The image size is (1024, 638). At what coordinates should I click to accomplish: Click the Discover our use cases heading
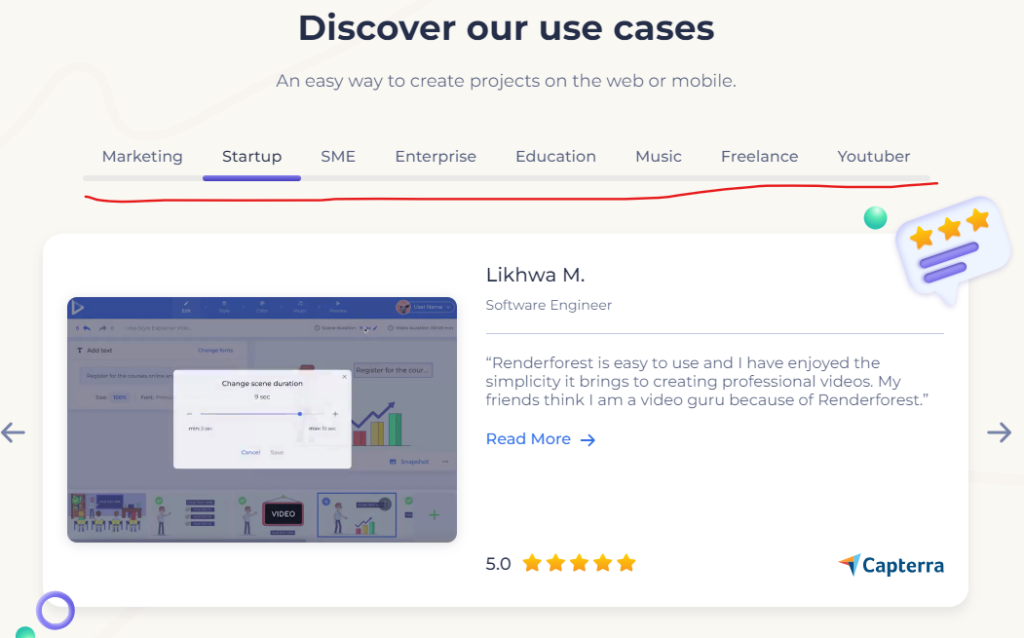(506, 28)
